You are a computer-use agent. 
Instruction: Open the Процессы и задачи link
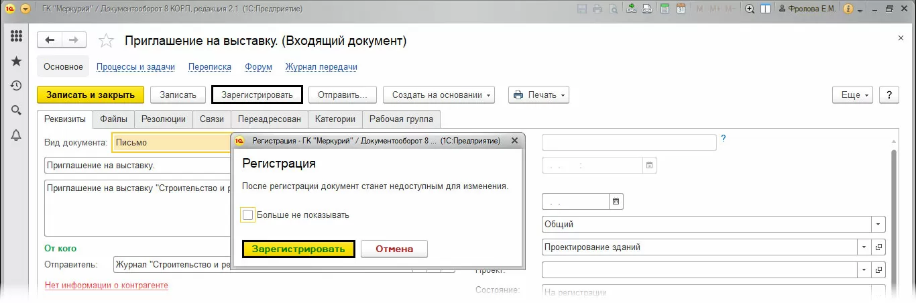[135, 67]
